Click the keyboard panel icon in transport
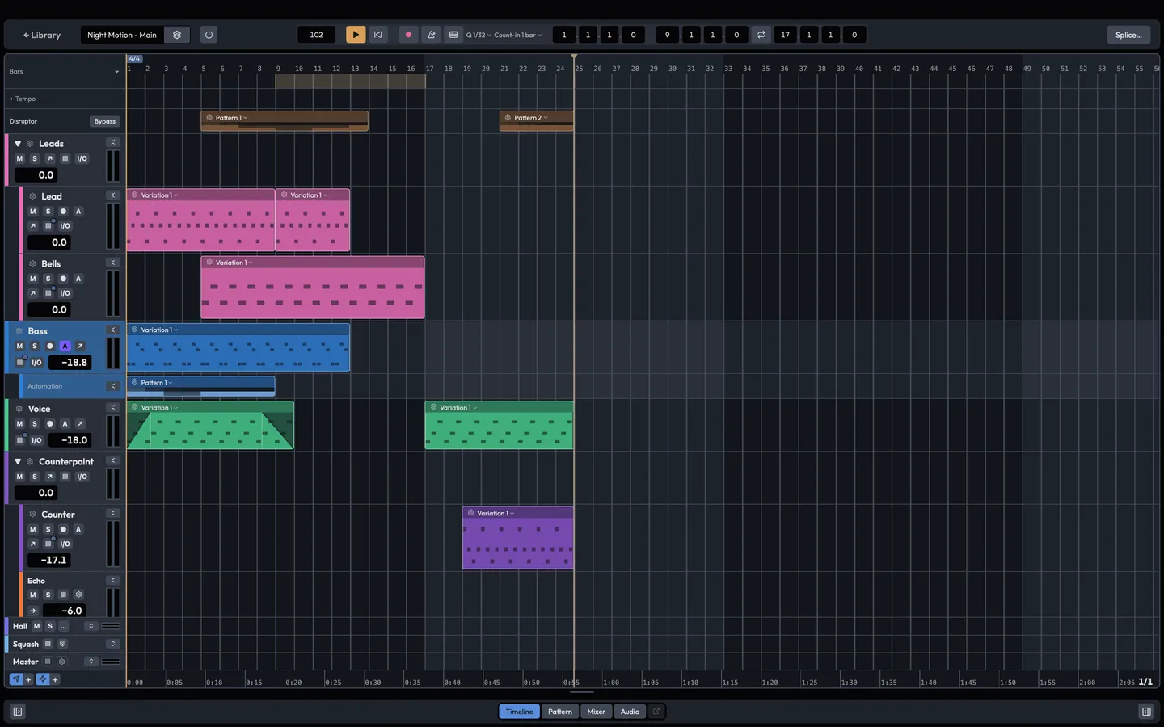Image resolution: width=1164 pixels, height=727 pixels. [x=453, y=35]
